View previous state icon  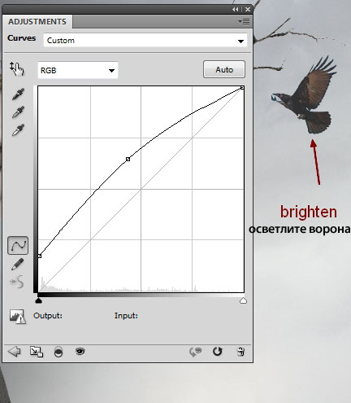(x=196, y=352)
